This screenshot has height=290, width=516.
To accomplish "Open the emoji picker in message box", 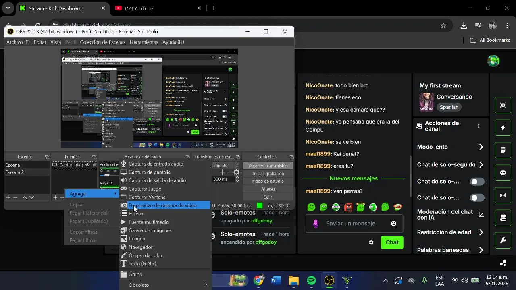I will (394, 224).
